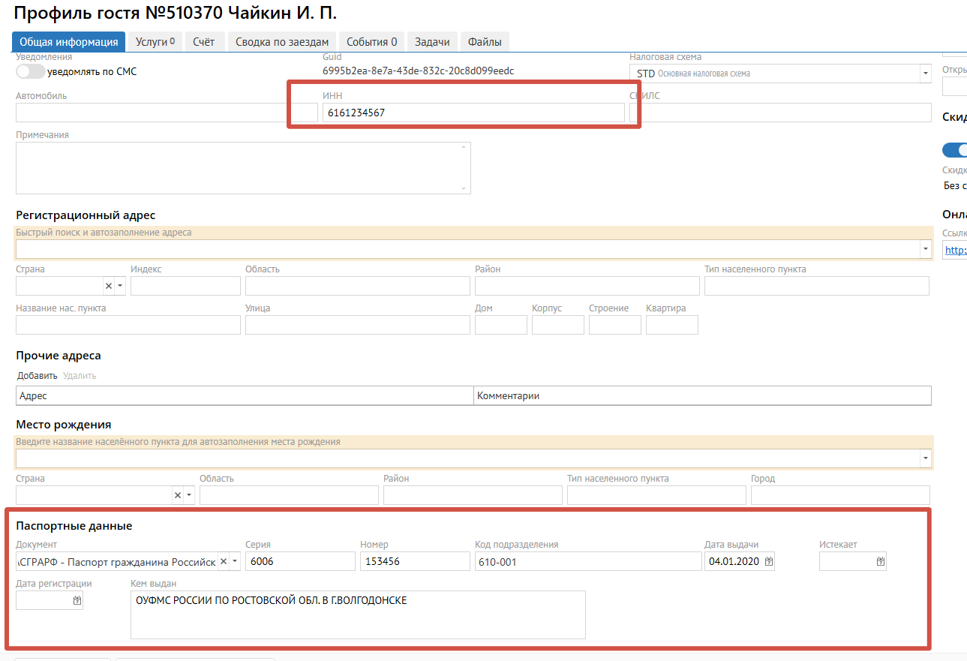Click the ИНН input field

473,113
